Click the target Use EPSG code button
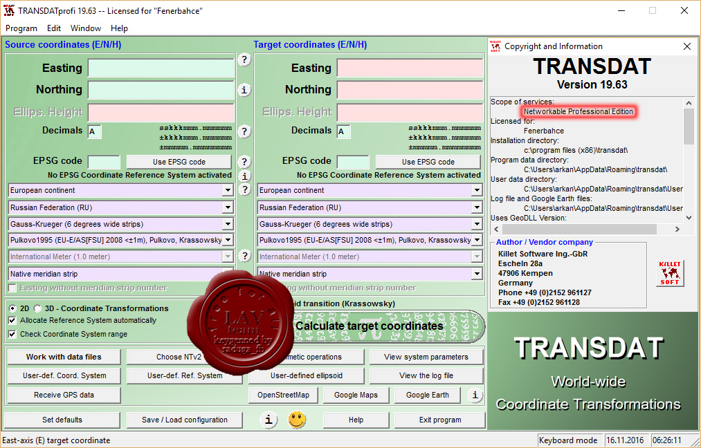701x448 pixels. coord(428,162)
